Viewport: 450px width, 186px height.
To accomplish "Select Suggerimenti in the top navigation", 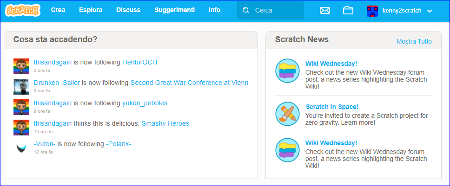I will pyautogui.click(x=175, y=10).
